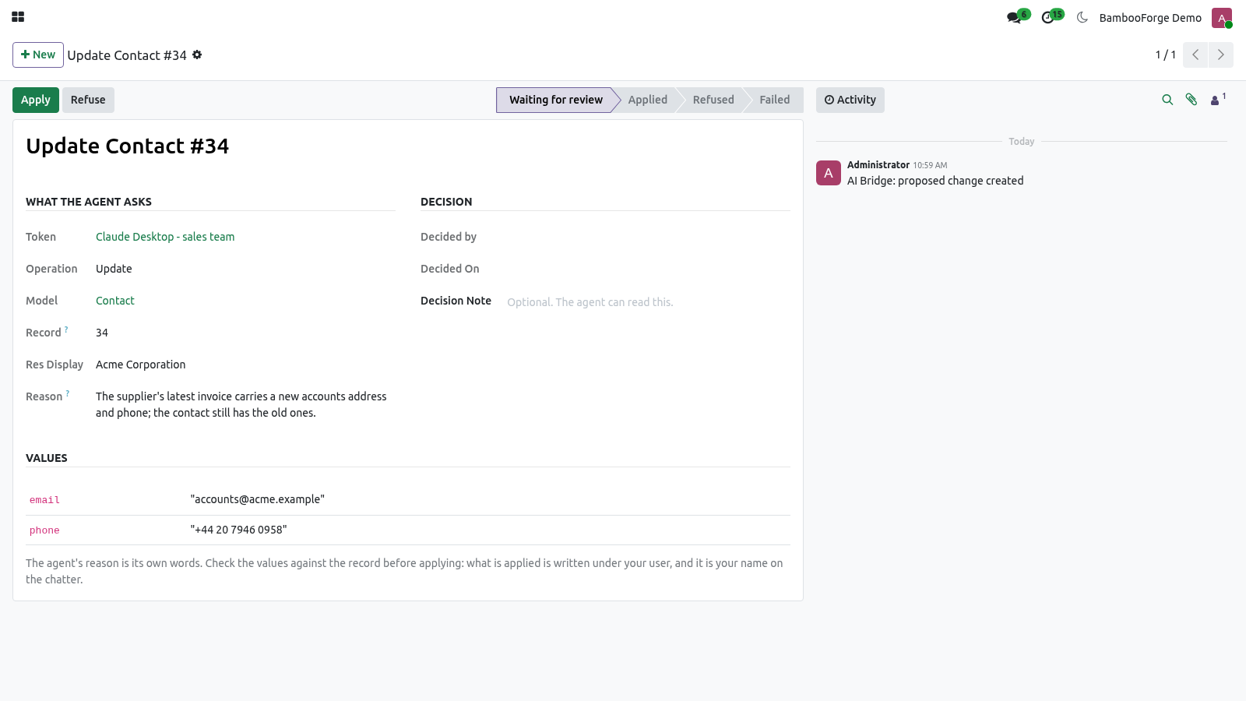The width and height of the screenshot is (1246, 701).
Task: Select the Failed status stage
Action: [x=775, y=100]
